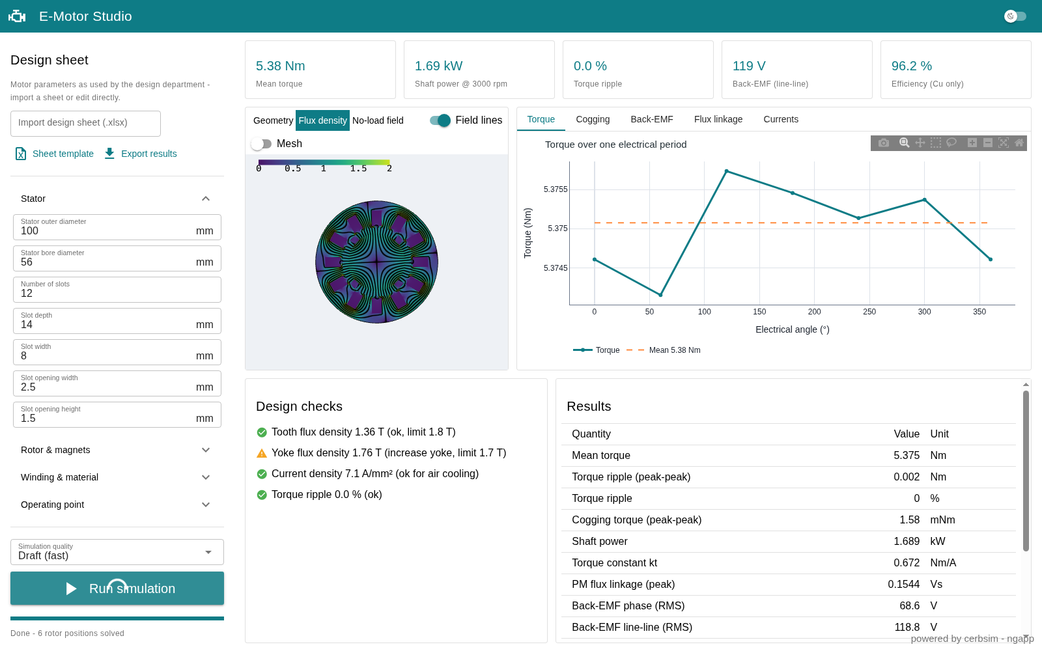Show the Geometry view
Viewport: 1042px width, 651px height.
tap(273, 120)
